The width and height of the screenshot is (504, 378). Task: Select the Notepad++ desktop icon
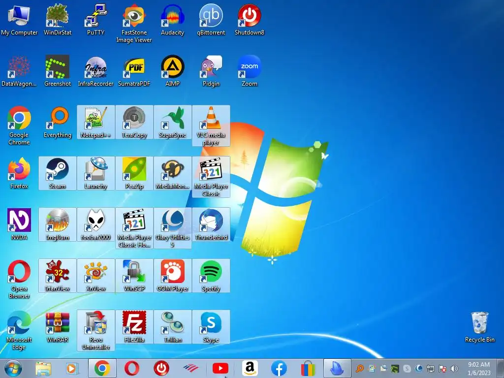(x=96, y=122)
